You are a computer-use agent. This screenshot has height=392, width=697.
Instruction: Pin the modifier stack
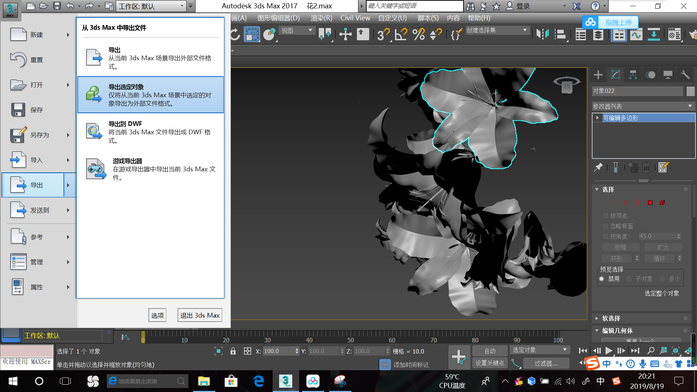598,167
